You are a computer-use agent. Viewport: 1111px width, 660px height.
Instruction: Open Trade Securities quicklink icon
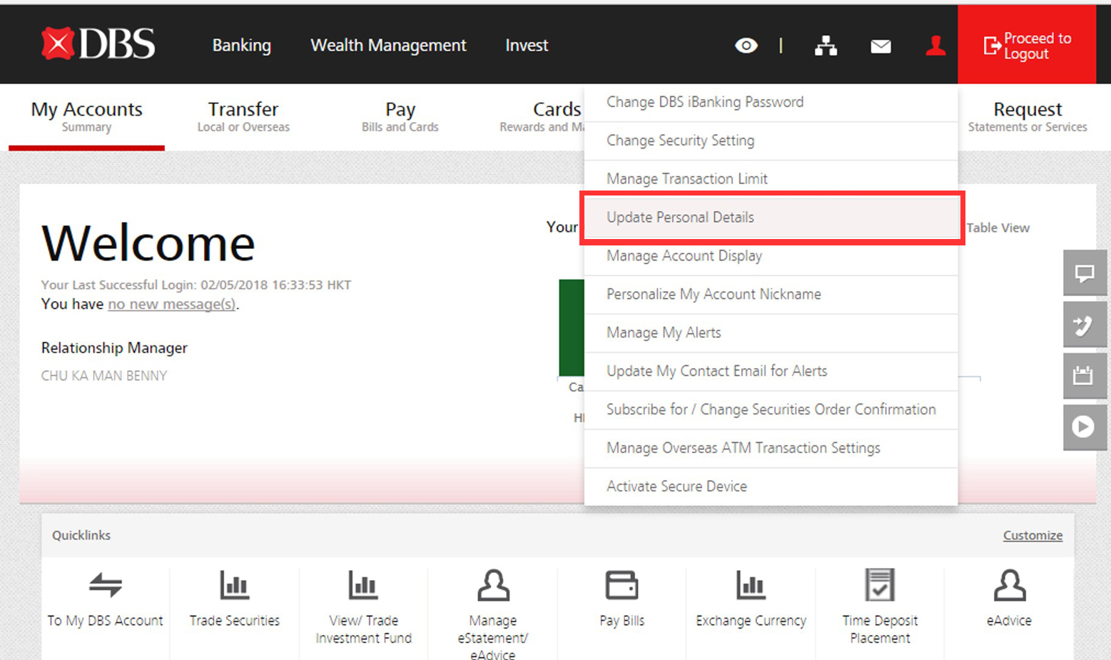click(234, 587)
